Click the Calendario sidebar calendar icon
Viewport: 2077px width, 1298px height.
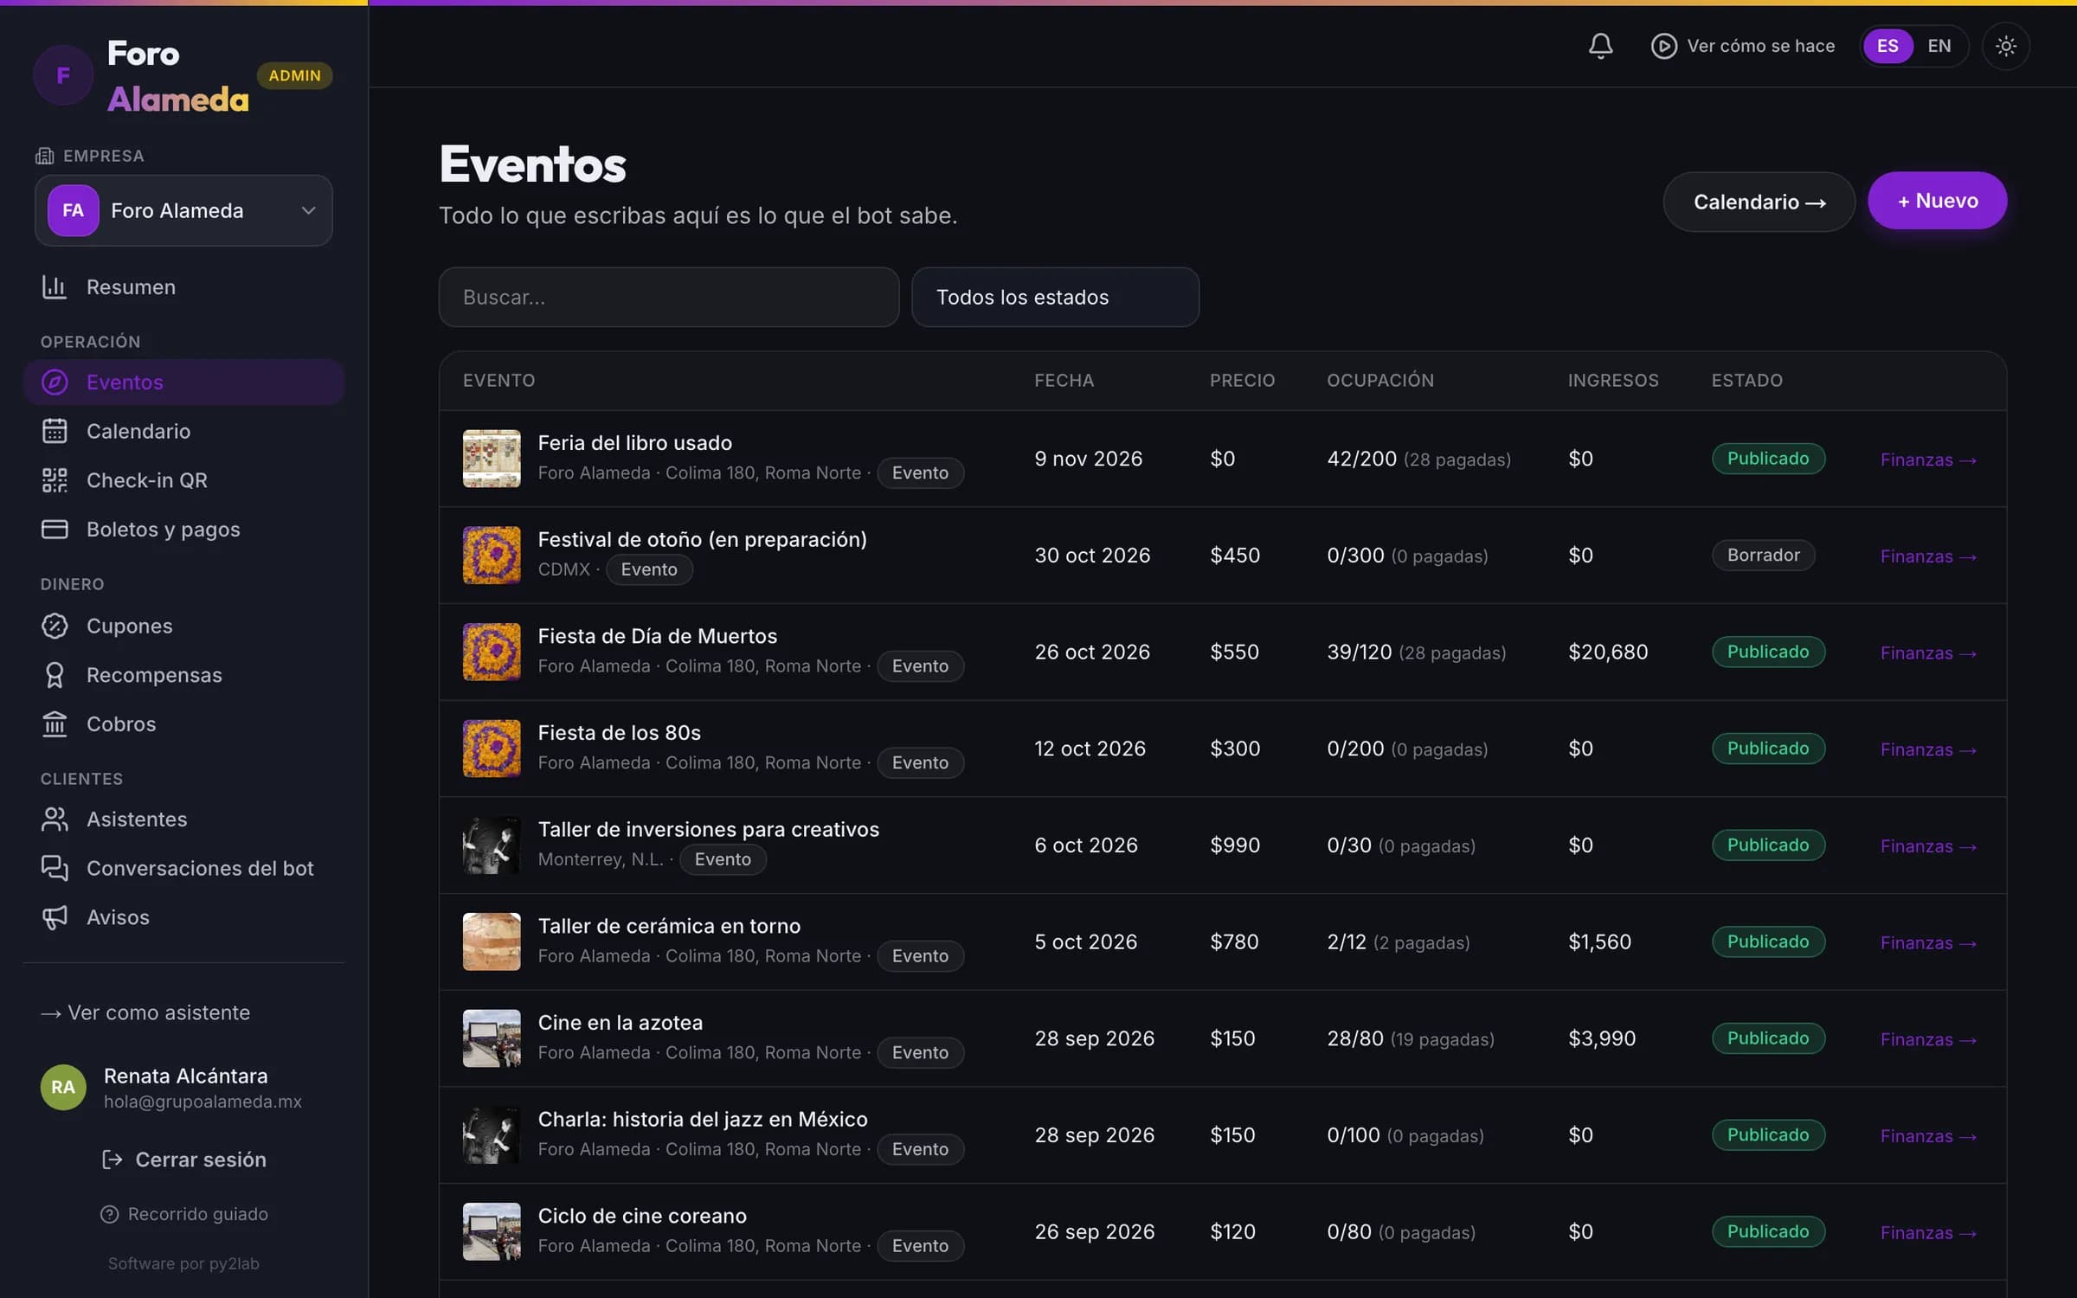55,431
